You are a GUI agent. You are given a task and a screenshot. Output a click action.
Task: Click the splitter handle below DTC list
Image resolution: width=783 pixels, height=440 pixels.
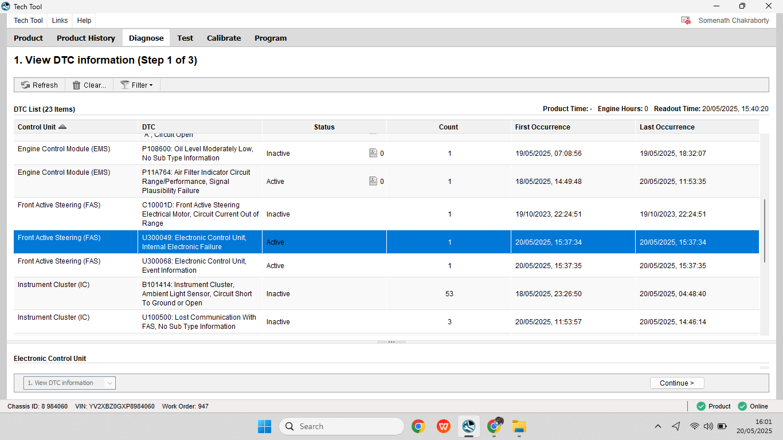[391, 342]
